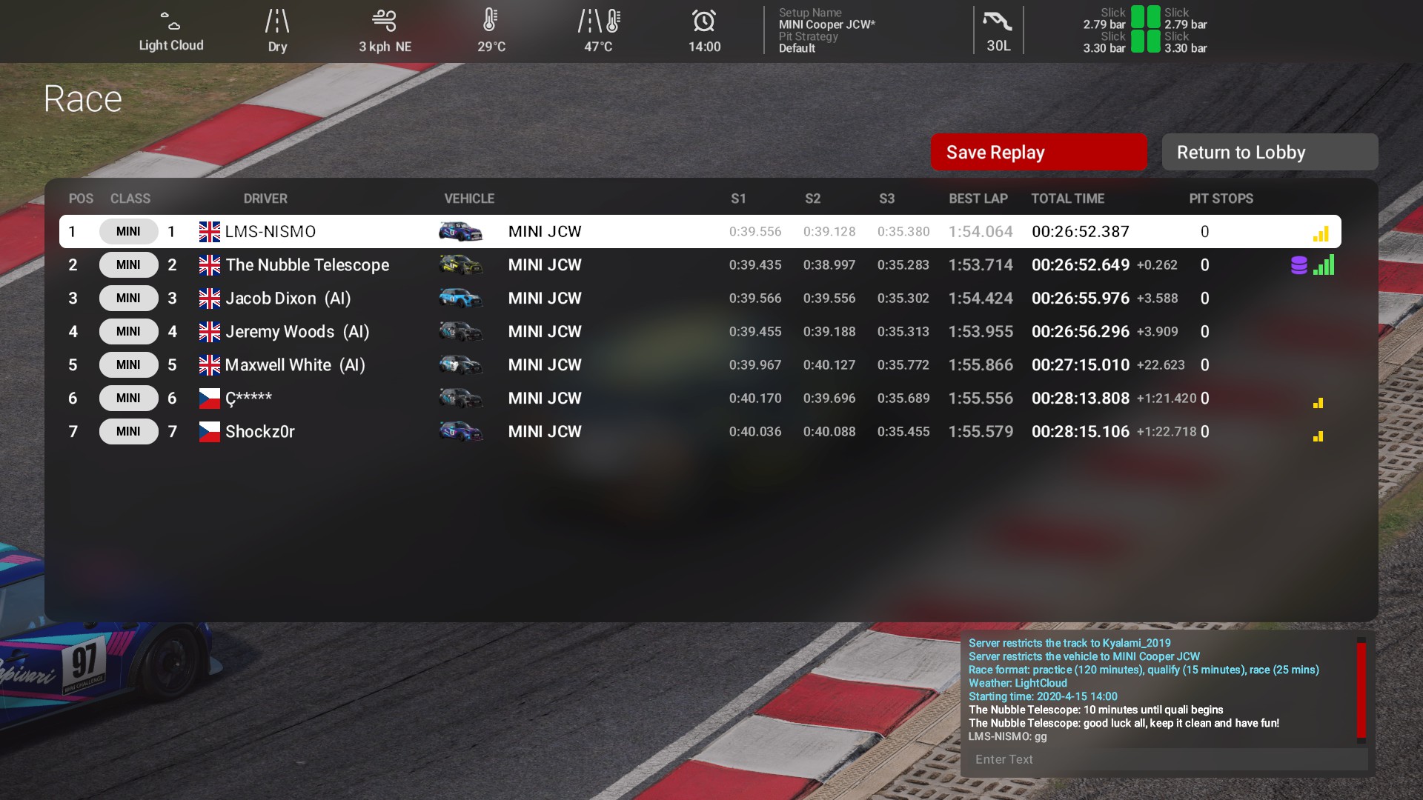
Task: Click The Nubble Telescope's green signal bars
Action: coord(1324,264)
